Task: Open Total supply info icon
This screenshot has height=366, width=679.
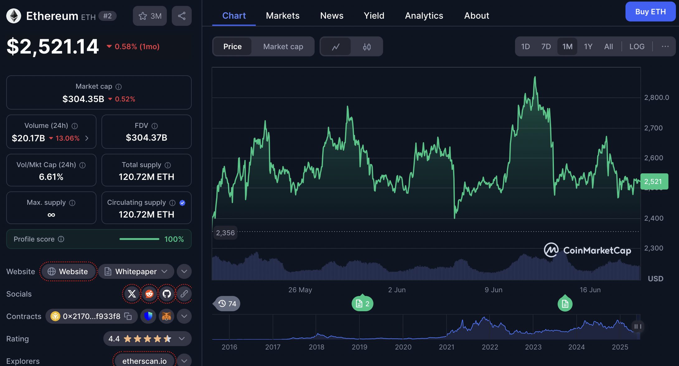Action: pos(168,165)
